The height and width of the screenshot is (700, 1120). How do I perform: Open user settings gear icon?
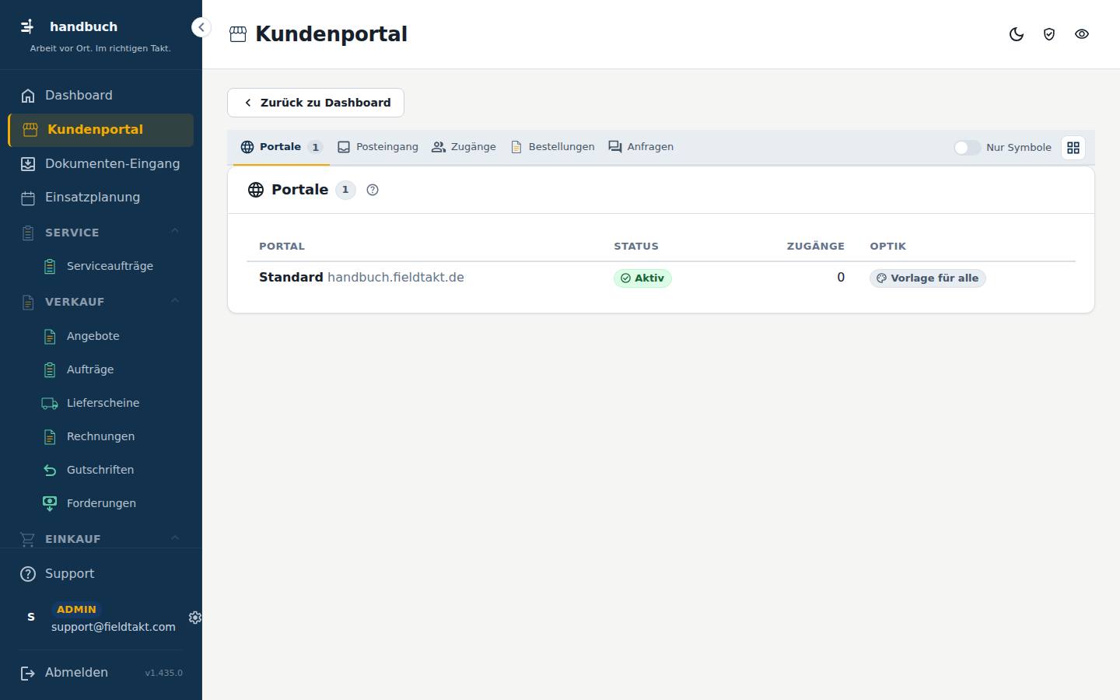coord(194,618)
